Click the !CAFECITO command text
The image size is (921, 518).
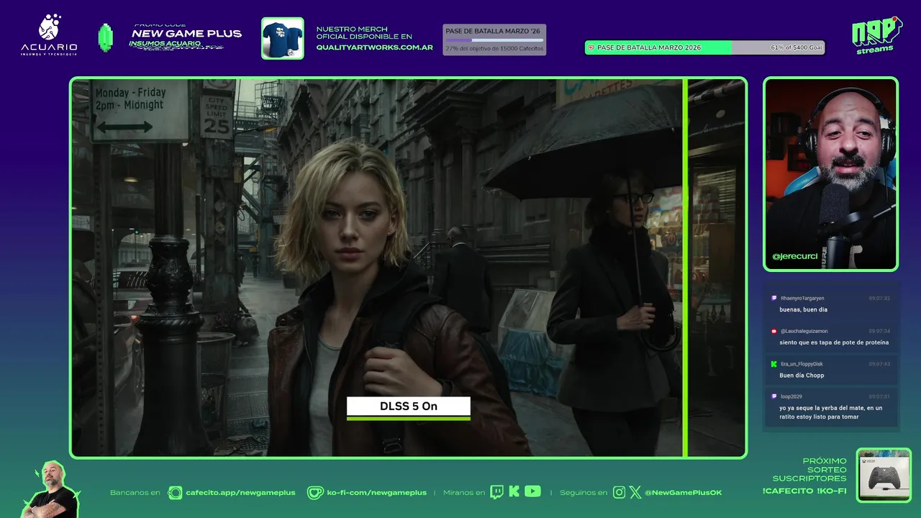coord(786,491)
